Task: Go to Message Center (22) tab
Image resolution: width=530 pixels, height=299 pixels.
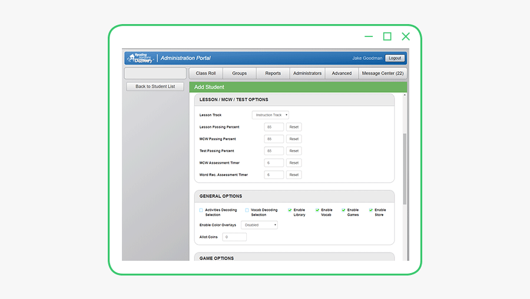Action: pos(382,73)
